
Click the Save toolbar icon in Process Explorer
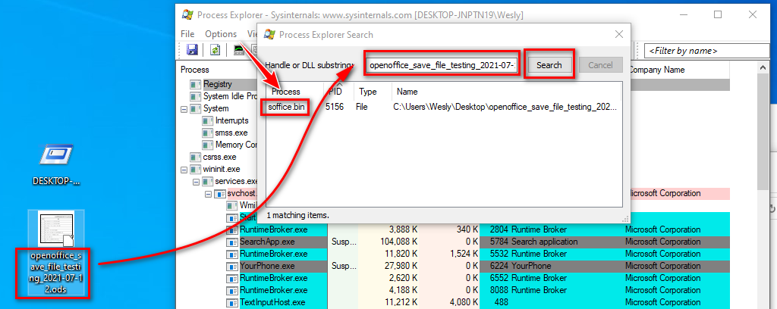point(192,49)
